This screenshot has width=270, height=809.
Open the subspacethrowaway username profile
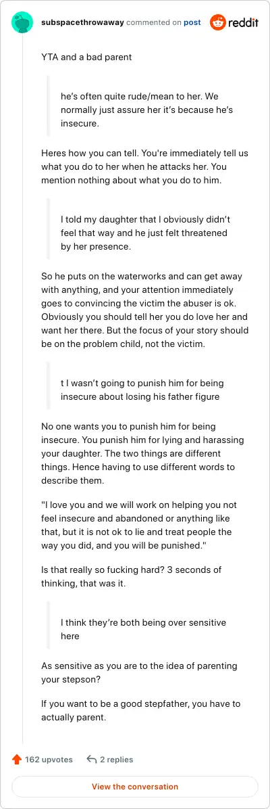(82, 23)
